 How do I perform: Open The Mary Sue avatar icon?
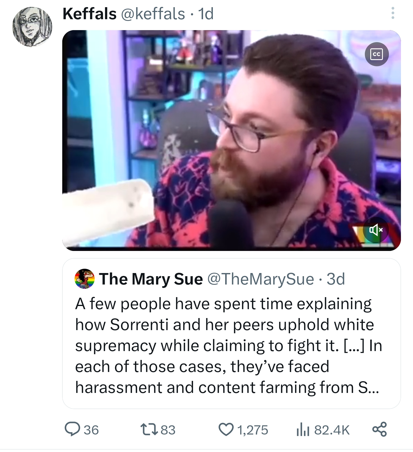tap(85, 278)
